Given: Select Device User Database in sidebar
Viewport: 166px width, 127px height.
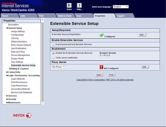Looking at the screenshot, I should [x=22, y=92].
